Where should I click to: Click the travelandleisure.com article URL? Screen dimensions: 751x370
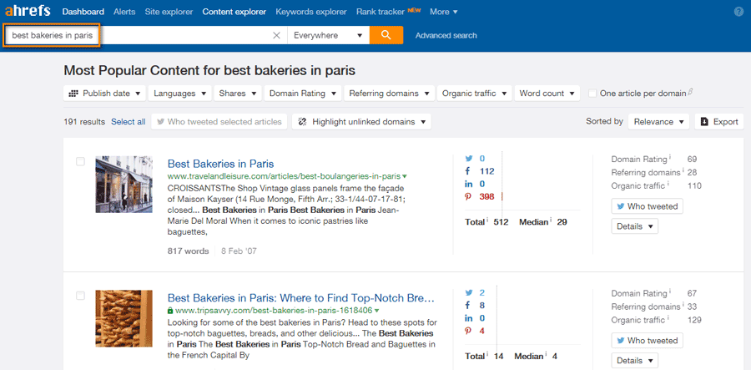(x=284, y=176)
